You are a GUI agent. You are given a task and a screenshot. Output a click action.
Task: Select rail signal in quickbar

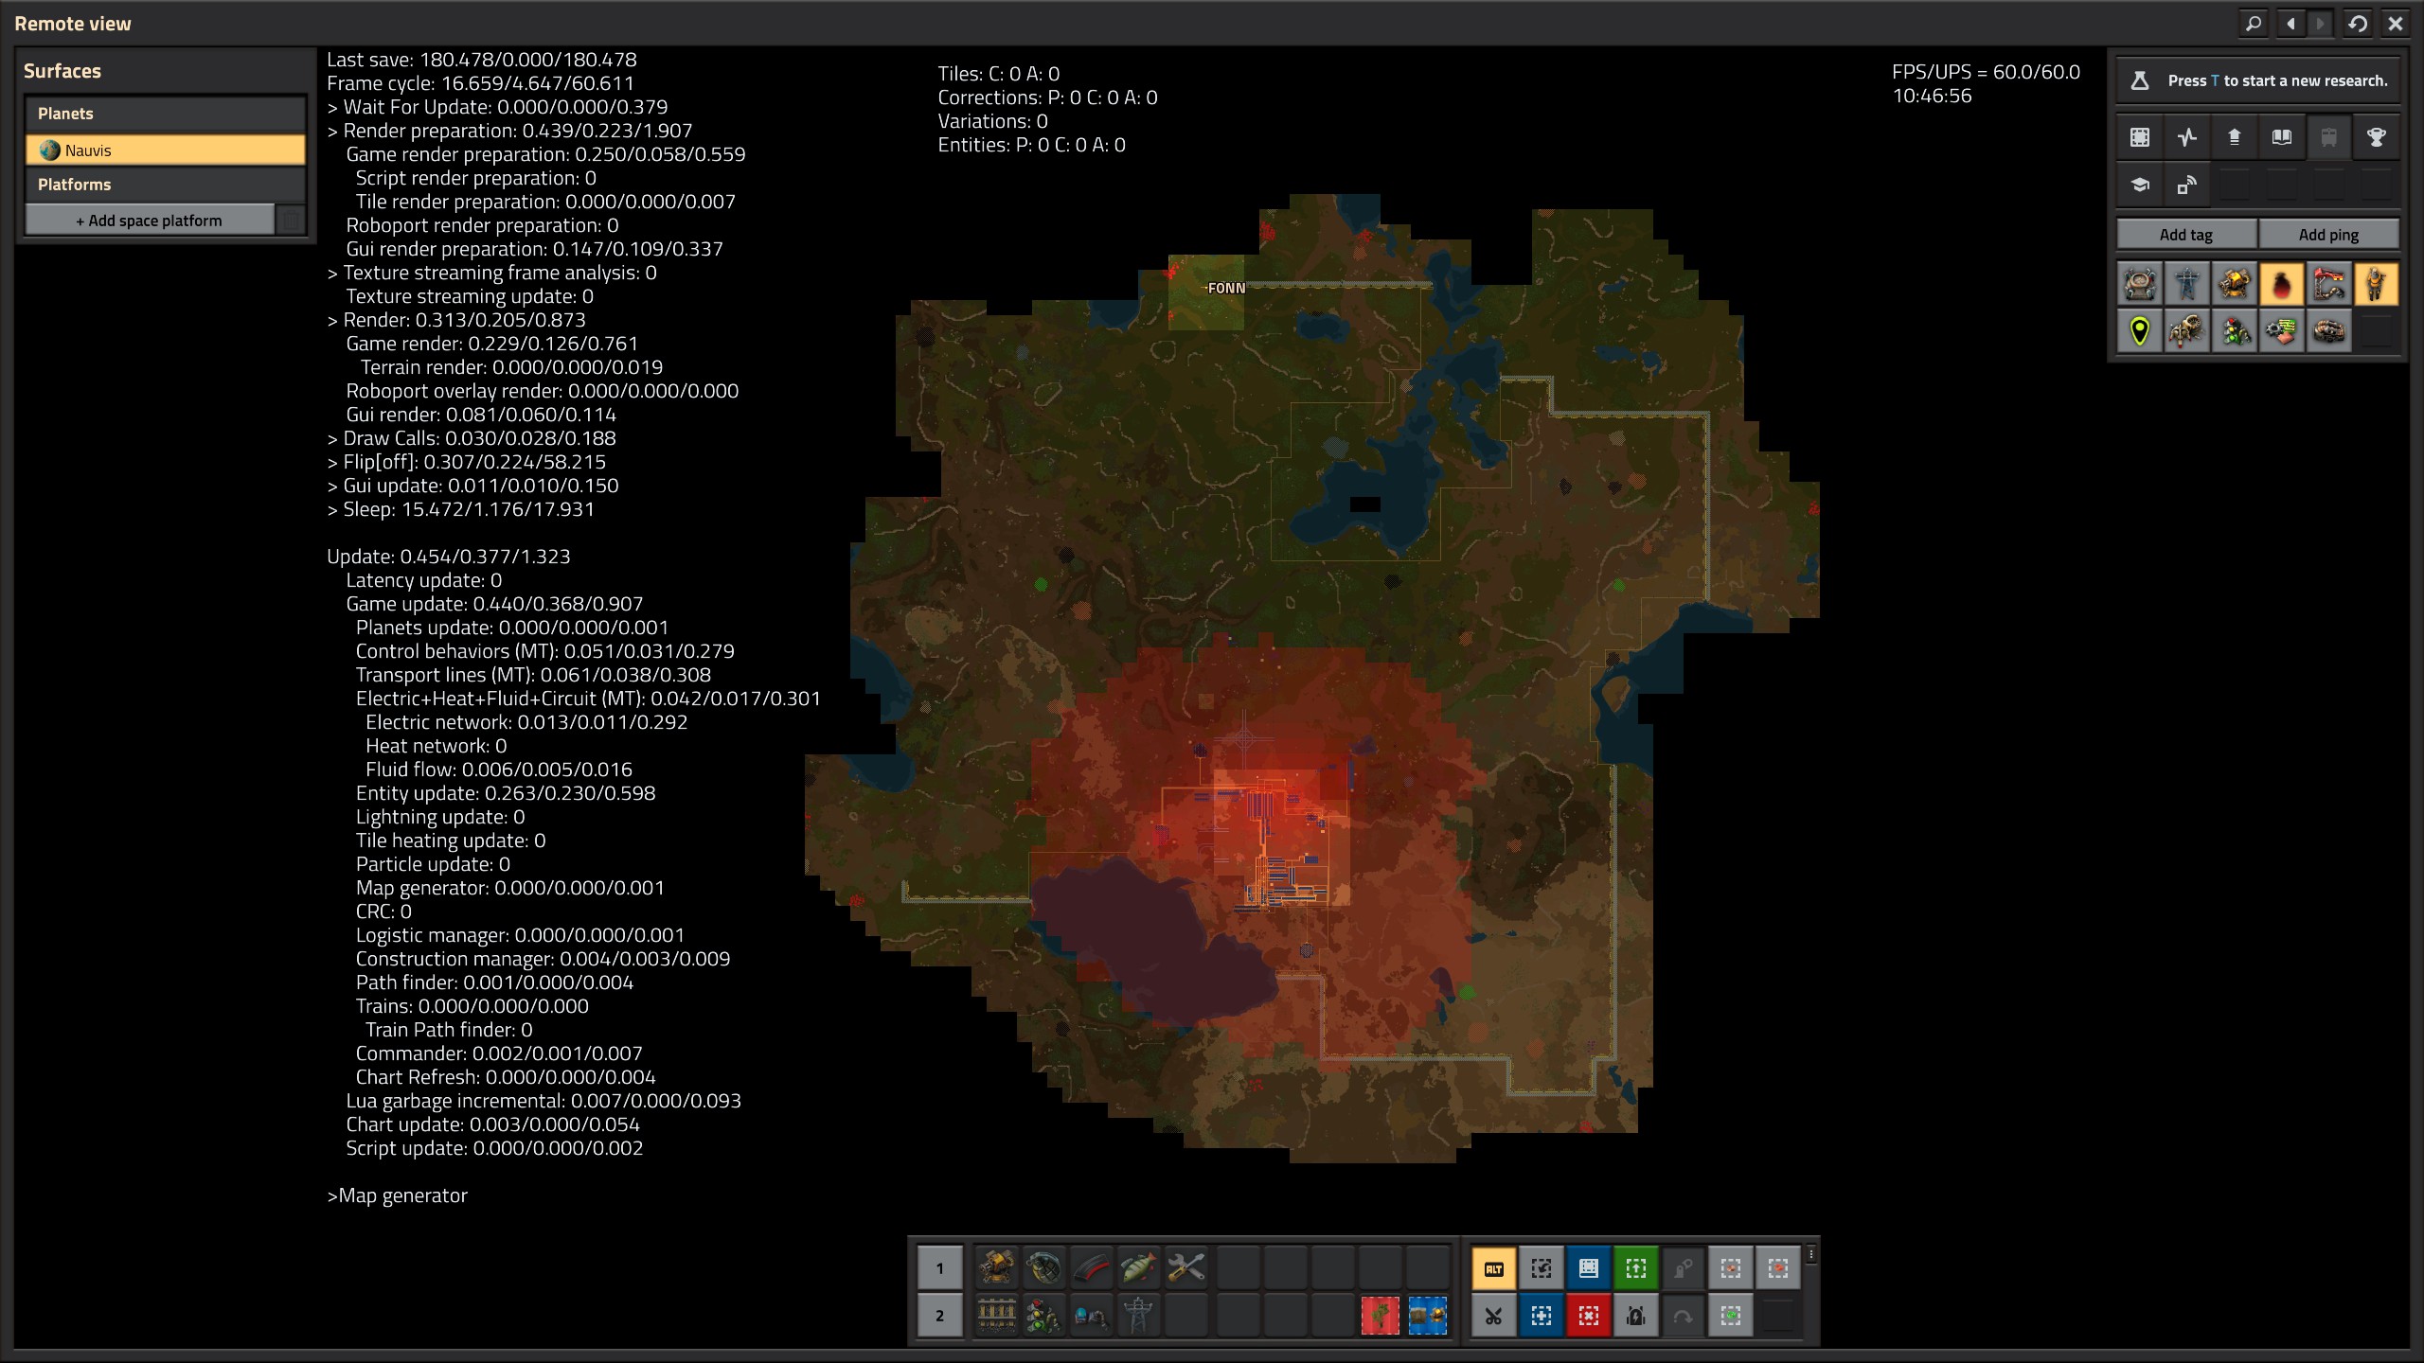(x=1043, y=1314)
